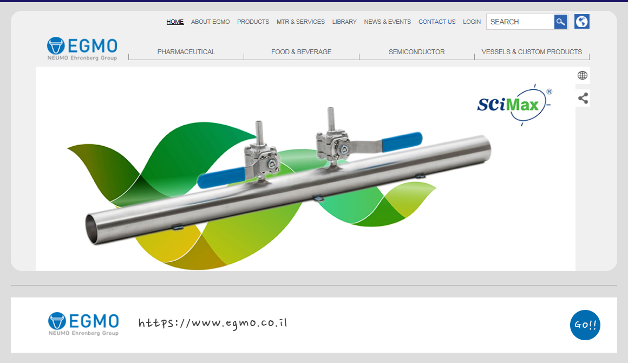
Task: Click the search magnifier icon button
Action: point(561,22)
